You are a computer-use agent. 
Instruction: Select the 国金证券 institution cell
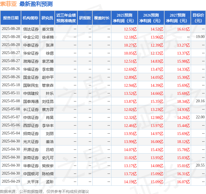click(31, 77)
